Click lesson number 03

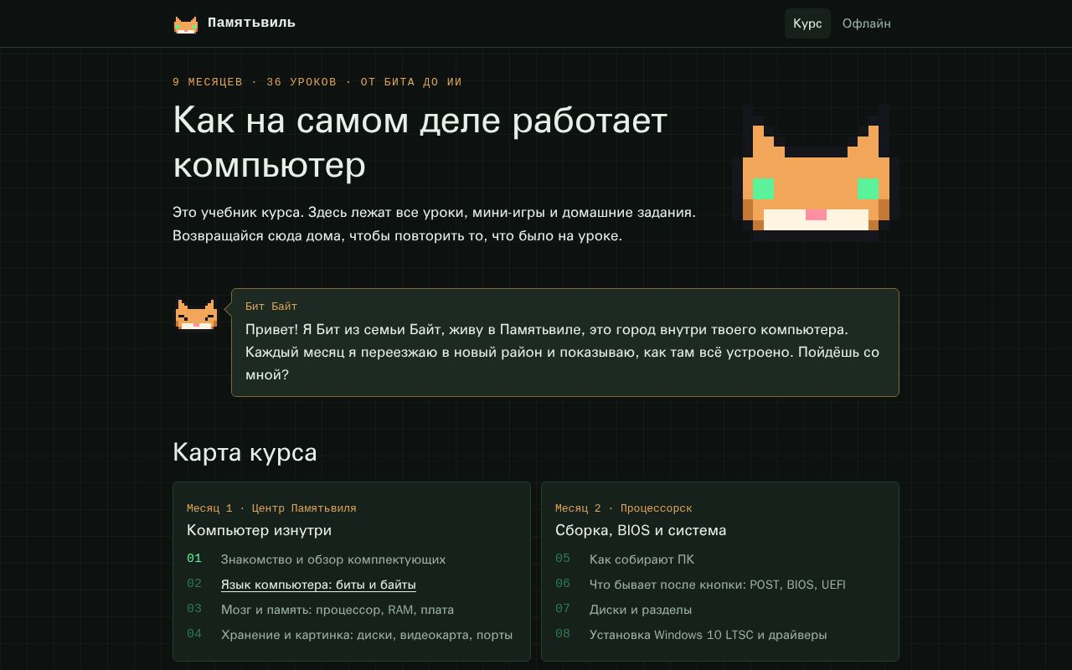pyautogui.click(x=194, y=609)
